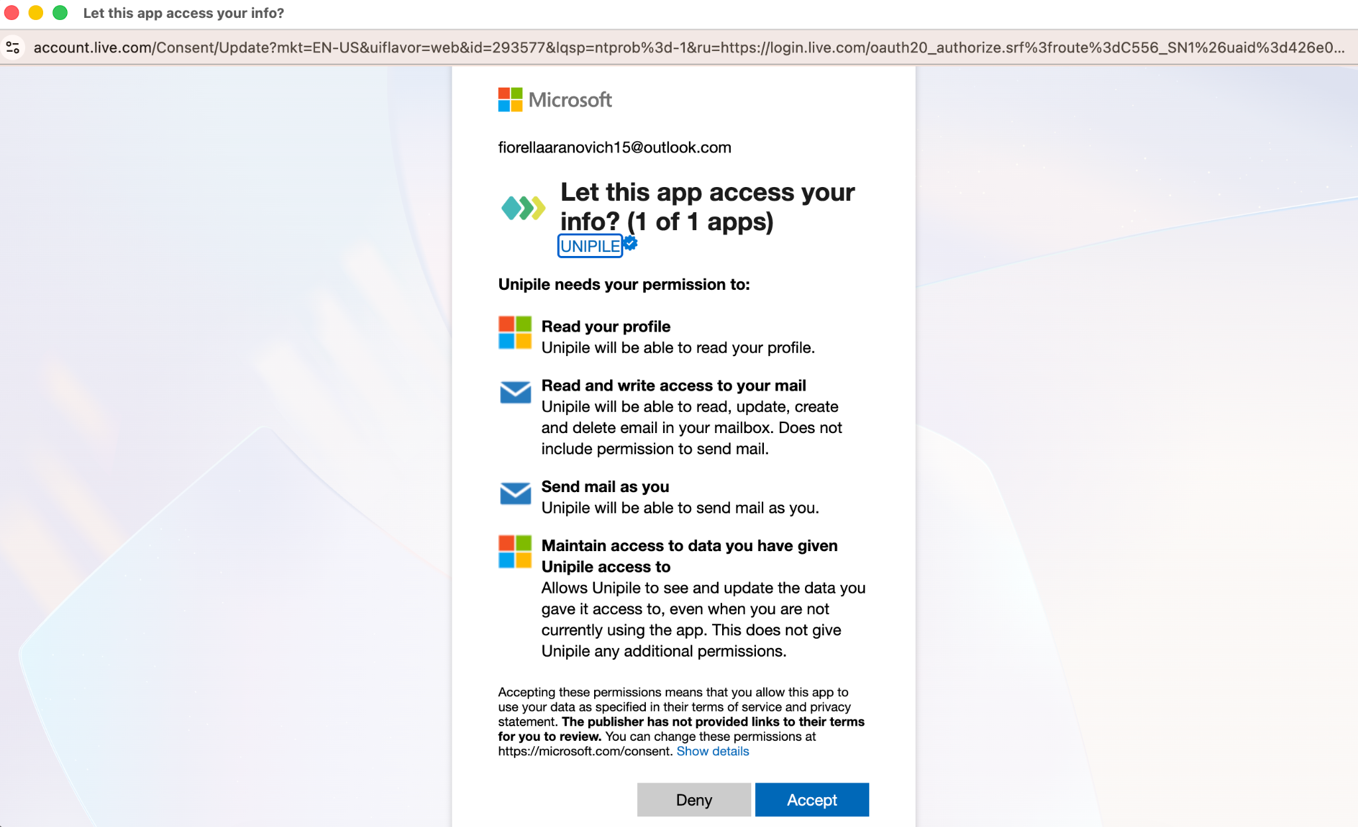
Task: Click the 'Send mail as you' heading
Action: (x=605, y=487)
